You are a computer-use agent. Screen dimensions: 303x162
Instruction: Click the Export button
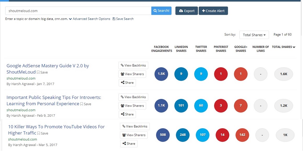(187, 11)
